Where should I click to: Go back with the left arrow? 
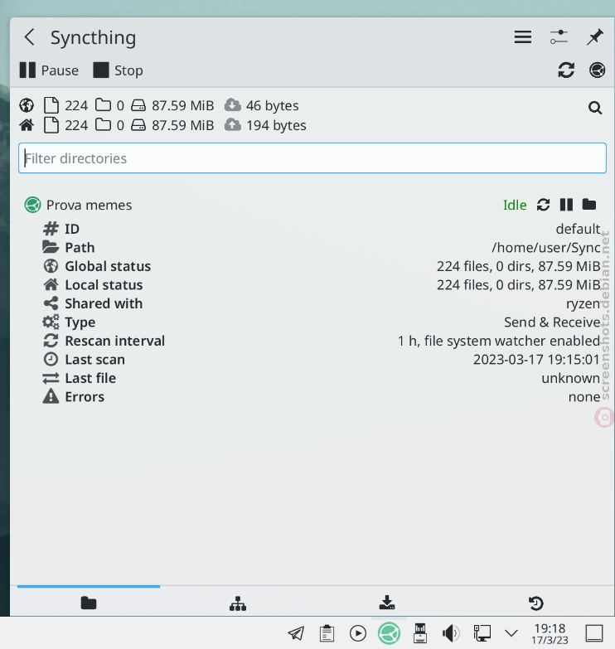tap(29, 37)
